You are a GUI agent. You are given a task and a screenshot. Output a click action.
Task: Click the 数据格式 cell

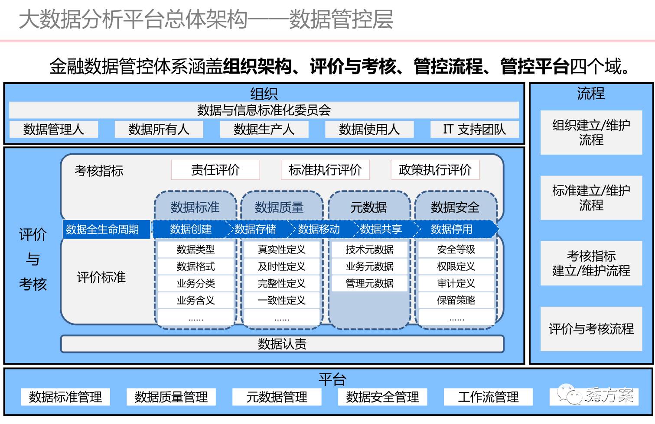(x=196, y=266)
